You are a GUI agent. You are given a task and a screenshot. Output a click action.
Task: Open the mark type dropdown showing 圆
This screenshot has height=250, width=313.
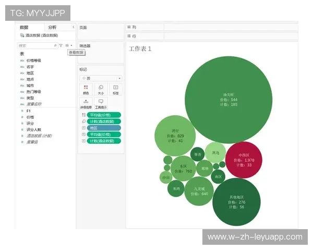coord(101,78)
